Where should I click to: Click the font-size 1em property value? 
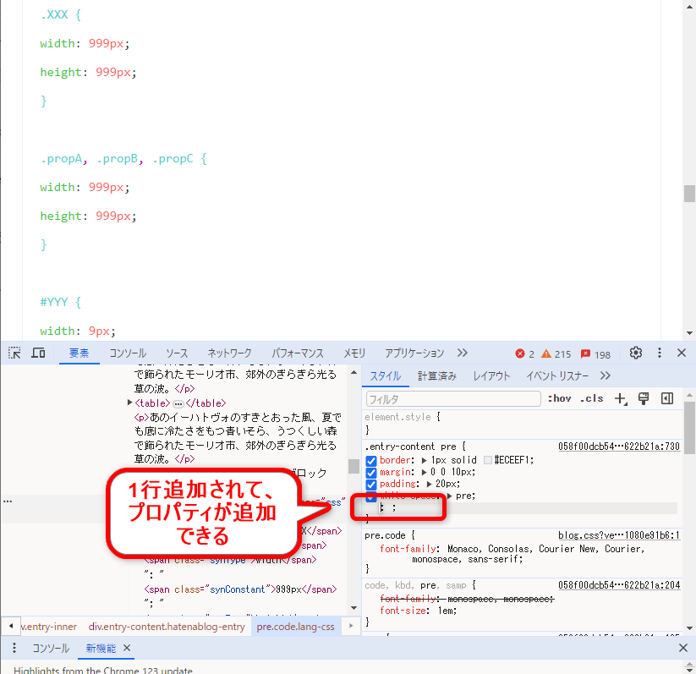(x=446, y=611)
